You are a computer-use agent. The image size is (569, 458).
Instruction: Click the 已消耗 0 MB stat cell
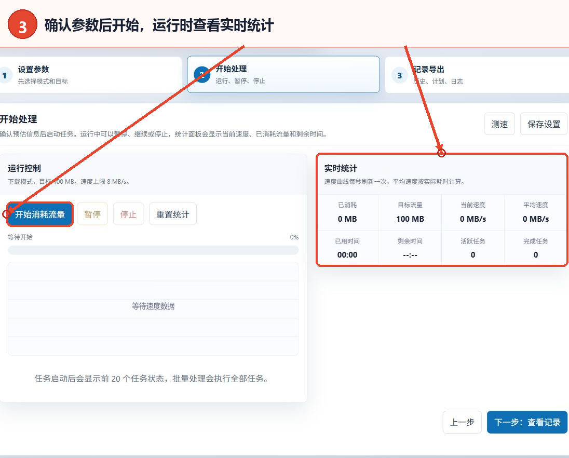(x=347, y=212)
